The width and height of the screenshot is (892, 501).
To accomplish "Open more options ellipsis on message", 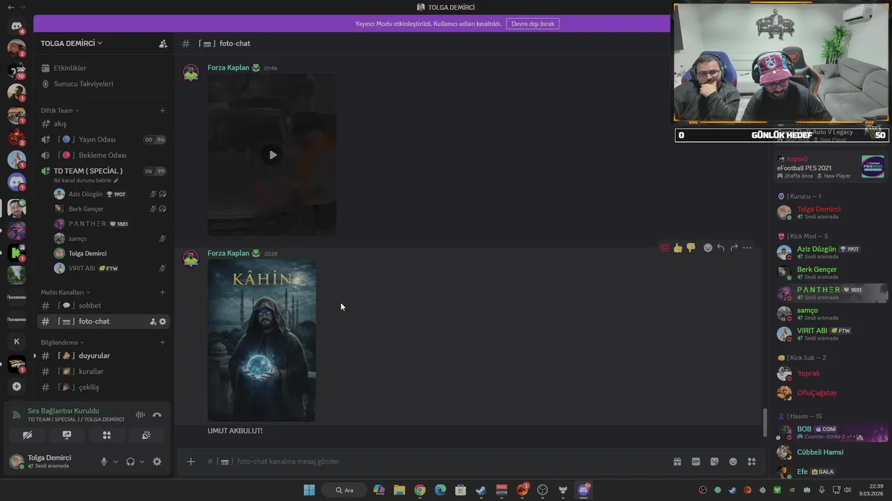I will click(747, 248).
